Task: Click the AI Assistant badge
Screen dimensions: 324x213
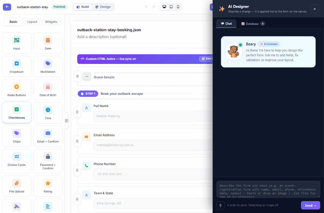Action: click(x=269, y=44)
